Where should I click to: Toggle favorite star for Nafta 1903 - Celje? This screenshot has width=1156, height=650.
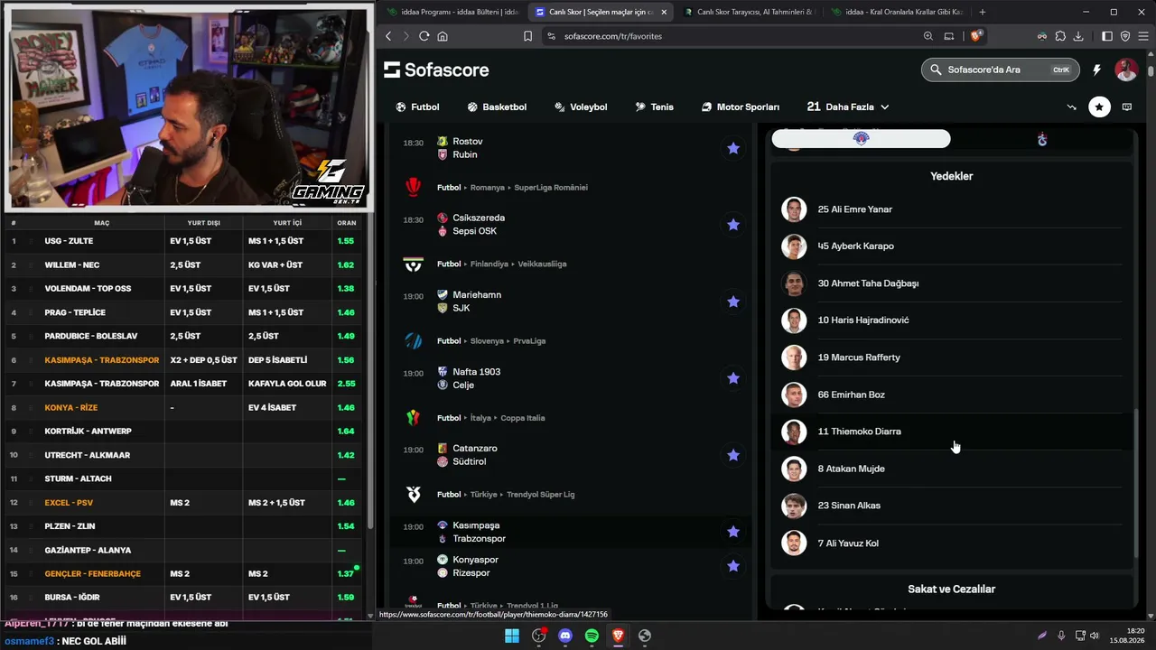pyautogui.click(x=733, y=378)
